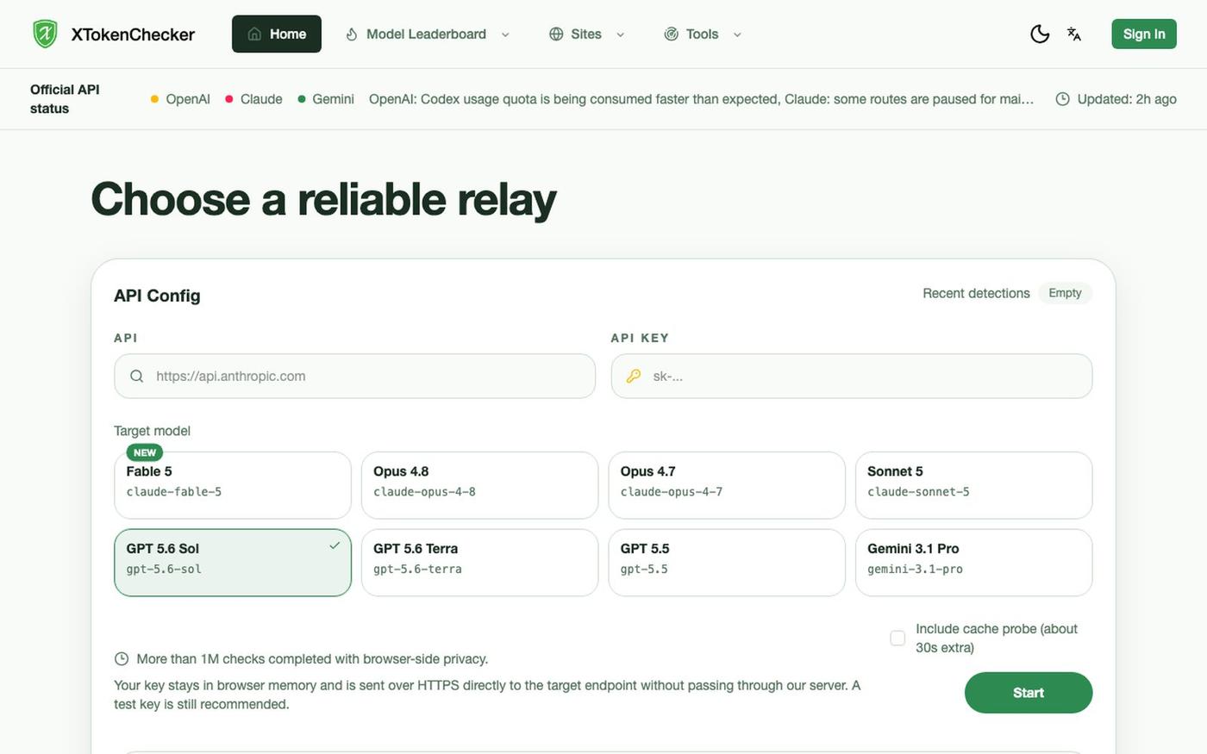The height and width of the screenshot is (754, 1207).
Task: Open the Sites menu
Action: (x=587, y=34)
